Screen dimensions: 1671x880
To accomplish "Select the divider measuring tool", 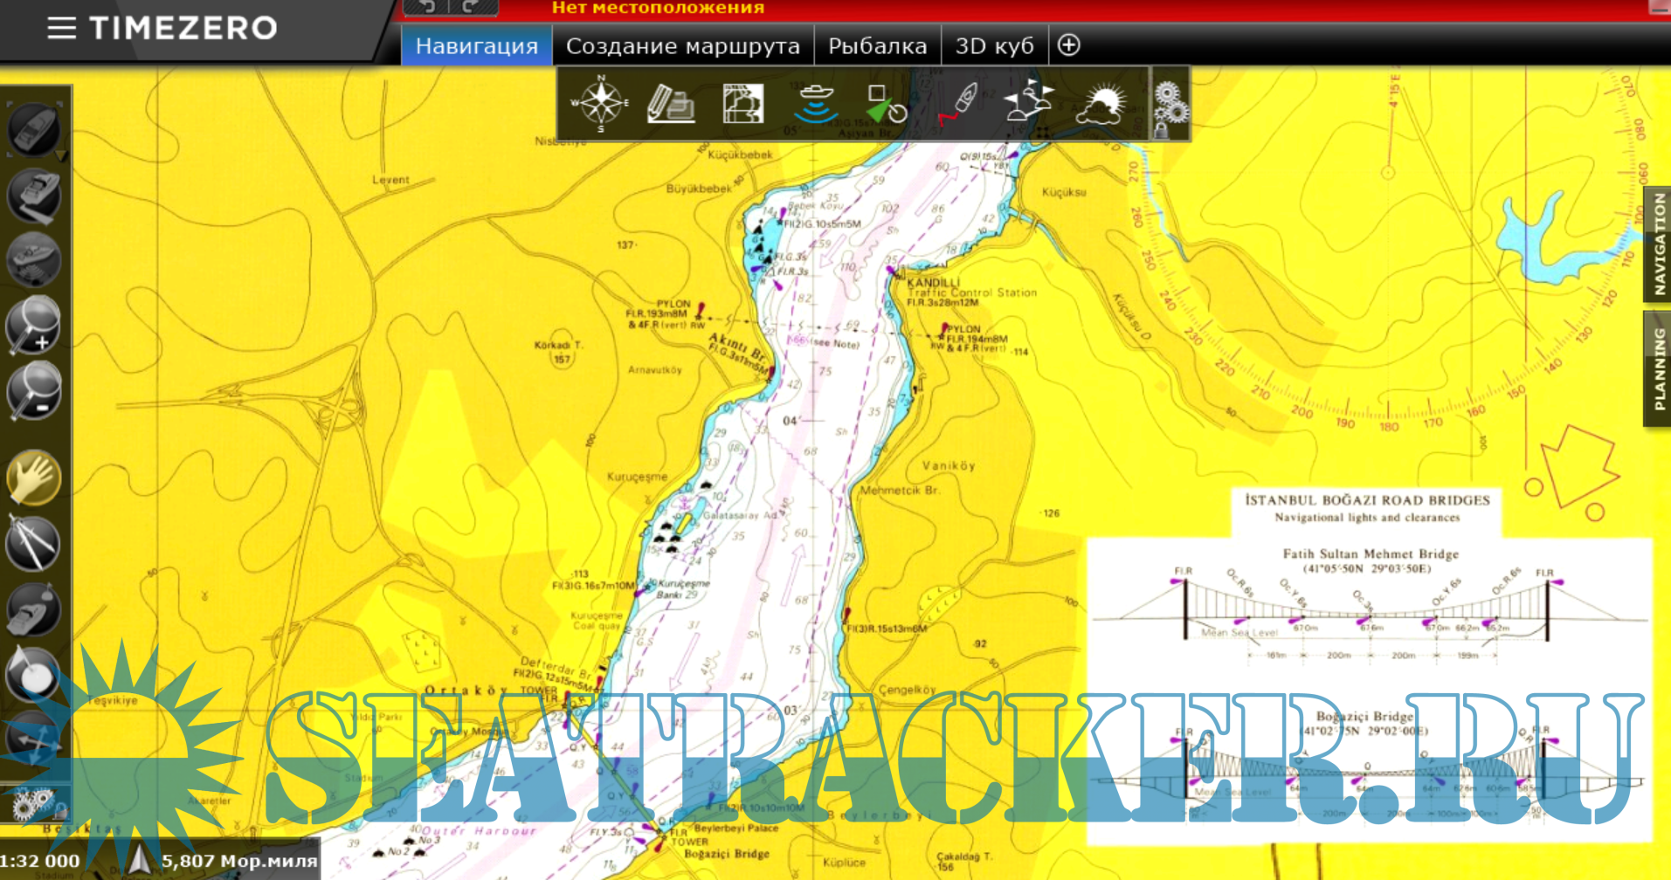I will 33,543.
